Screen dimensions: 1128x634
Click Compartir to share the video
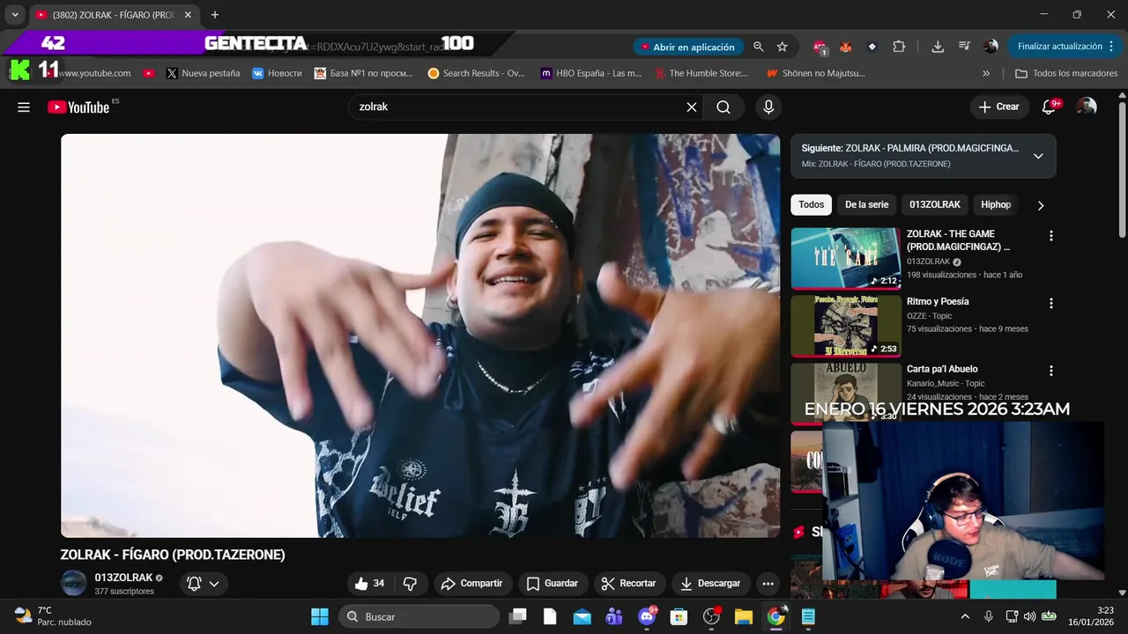pyautogui.click(x=471, y=584)
